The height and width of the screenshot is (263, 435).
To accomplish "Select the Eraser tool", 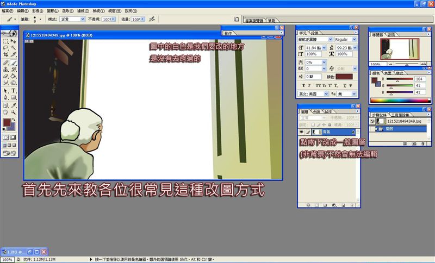I will (5, 76).
